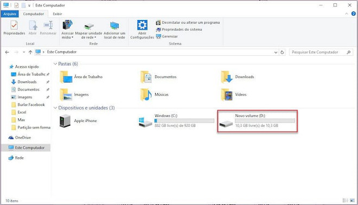Click Novo volume (D:) usage bar
358x205 pixels.
click(265, 120)
